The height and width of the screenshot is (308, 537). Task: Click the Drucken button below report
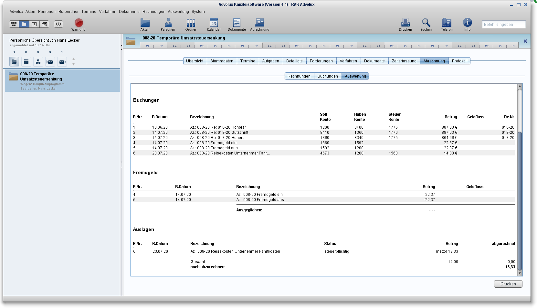508,284
